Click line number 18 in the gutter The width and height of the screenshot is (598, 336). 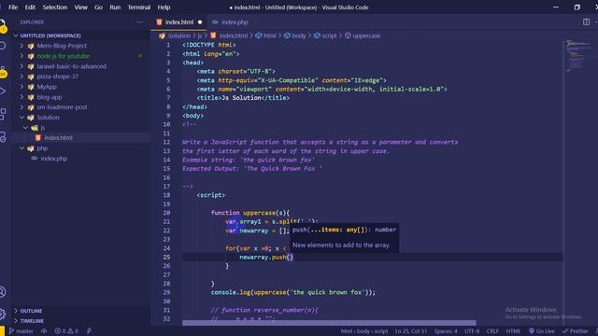[x=166, y=195]
